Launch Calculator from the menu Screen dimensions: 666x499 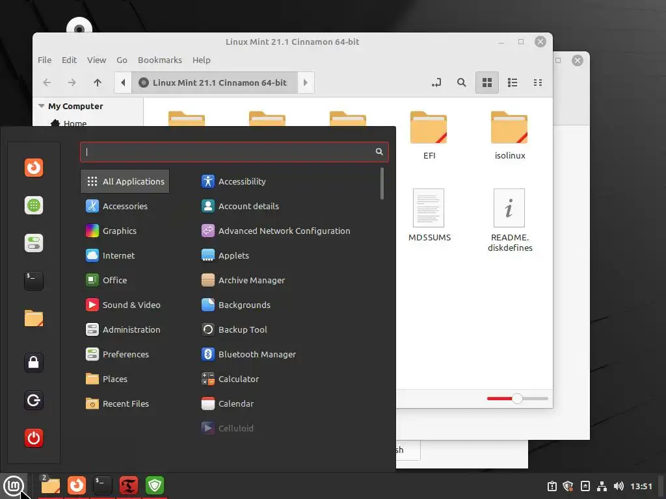point(230,379)
